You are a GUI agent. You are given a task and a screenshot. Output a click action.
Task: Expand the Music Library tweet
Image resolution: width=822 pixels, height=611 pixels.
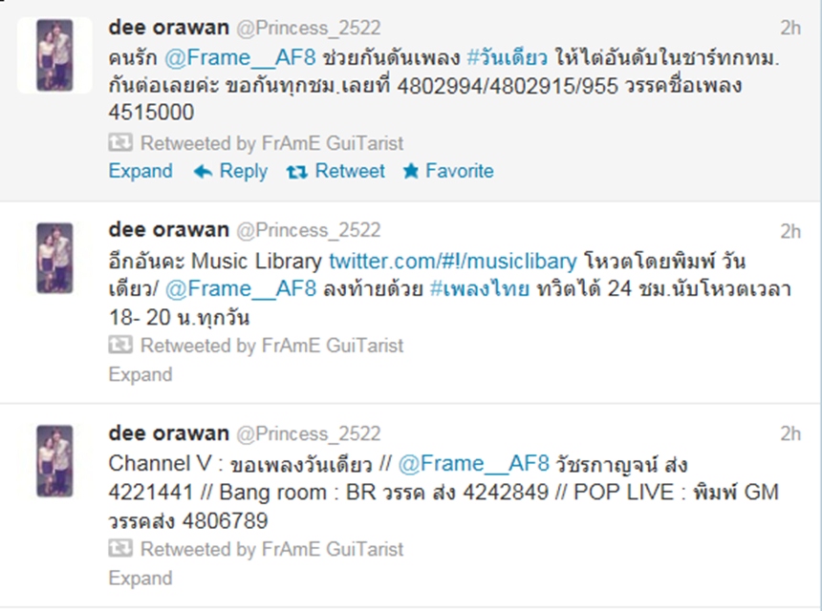click(141, 374)
